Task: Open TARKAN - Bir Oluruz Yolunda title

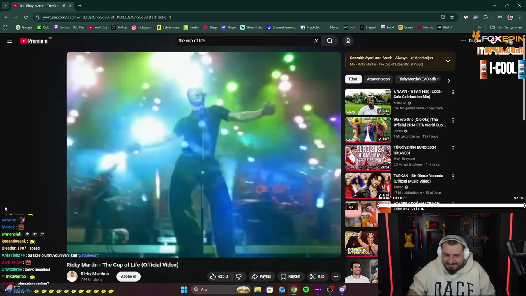Action: [x=418, y=178]
